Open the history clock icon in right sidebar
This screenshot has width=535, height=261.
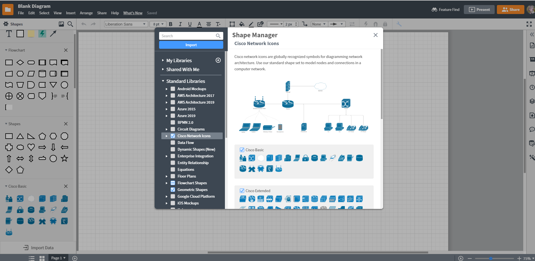coord(532,87)
